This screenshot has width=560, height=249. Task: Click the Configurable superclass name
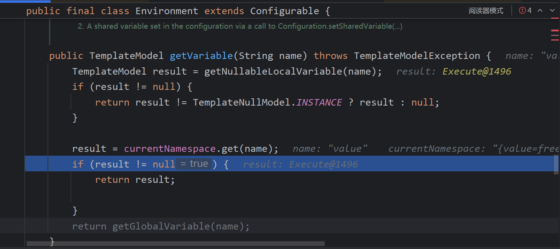pyautogui.click(x=284, y=11)
